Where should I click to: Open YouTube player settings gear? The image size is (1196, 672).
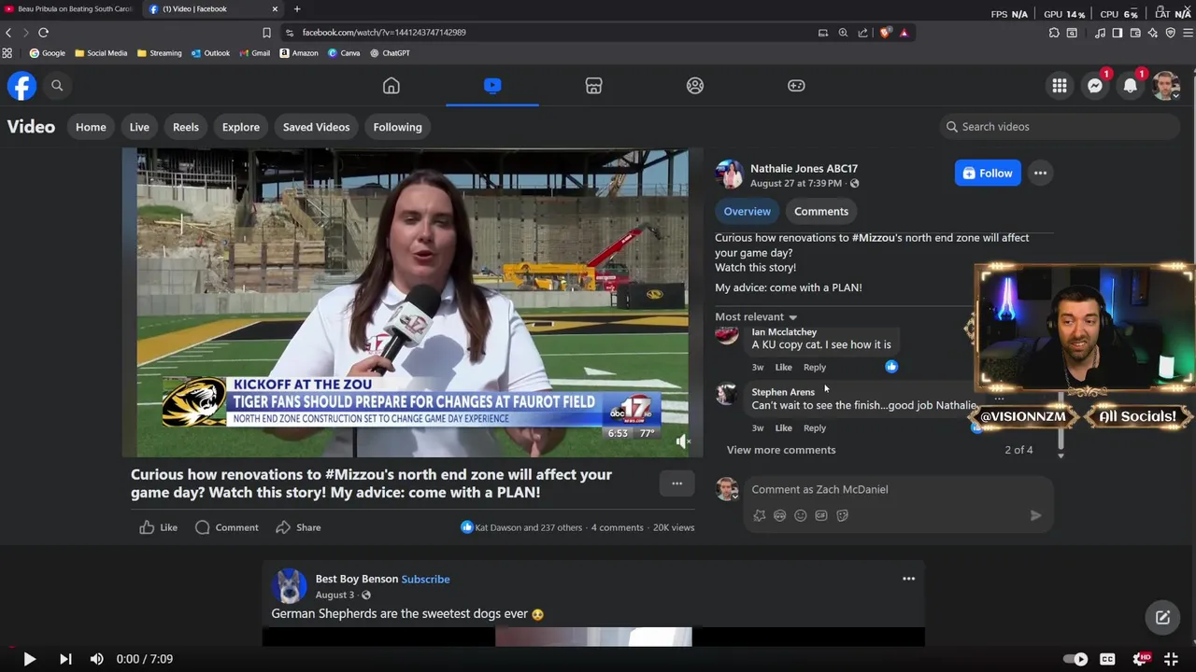click(x=1141, y=660)
